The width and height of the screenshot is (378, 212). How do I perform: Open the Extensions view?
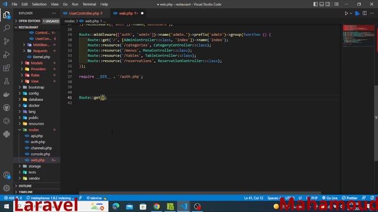(6, 68)
